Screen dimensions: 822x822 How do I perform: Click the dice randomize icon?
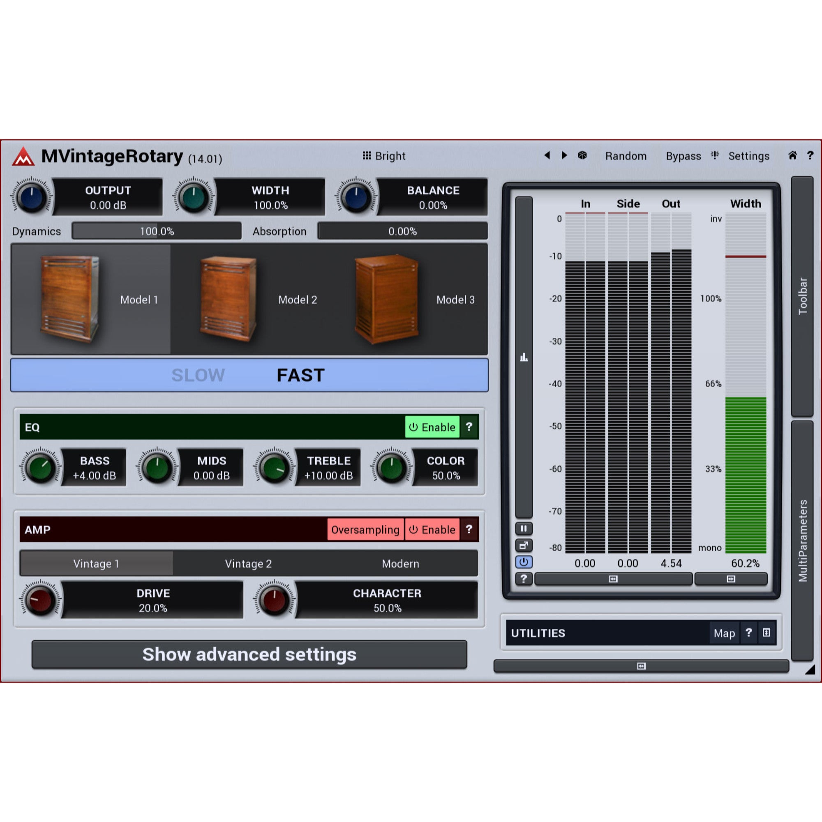click(582, 155)
